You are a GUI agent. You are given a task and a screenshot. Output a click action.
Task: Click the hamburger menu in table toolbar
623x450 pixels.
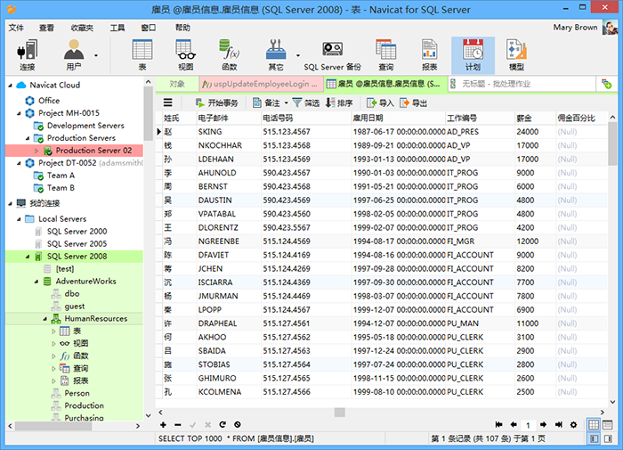168,103
